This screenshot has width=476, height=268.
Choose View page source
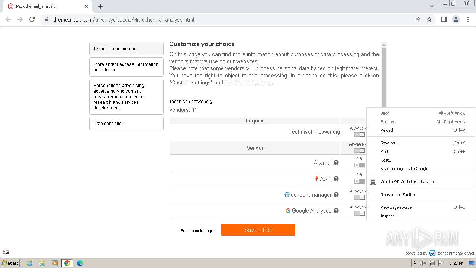coord(421,207)
